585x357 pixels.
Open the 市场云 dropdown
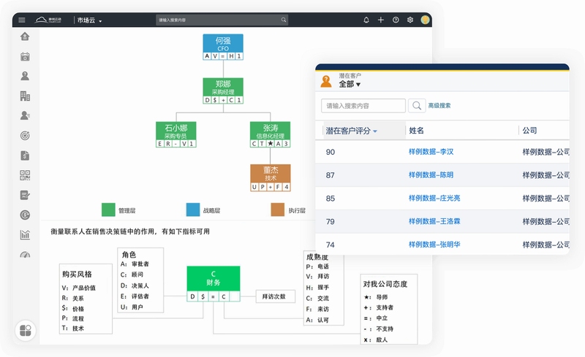(x=89, y=20)
